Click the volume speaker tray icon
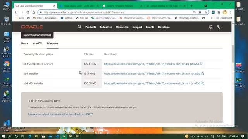Screen dimensions: 248x139 coord(218,136)
